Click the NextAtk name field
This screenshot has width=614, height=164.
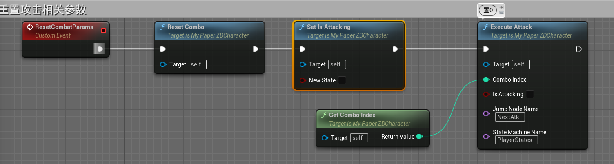coord(510,117)
